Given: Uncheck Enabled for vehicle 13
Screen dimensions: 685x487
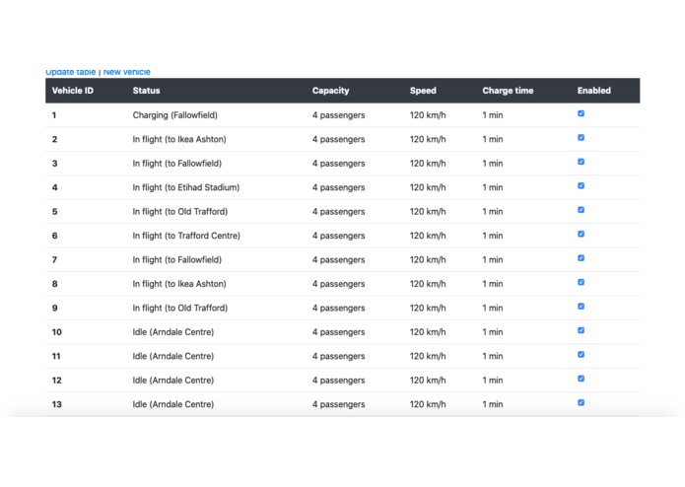Looking at the screenshot, I should click(x=582, y=402).
